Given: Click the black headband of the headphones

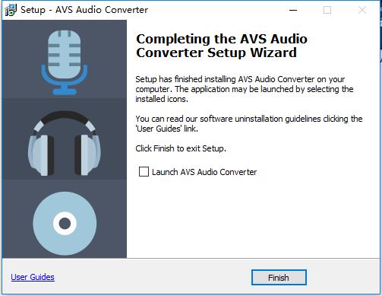Looking at the screenshot, I should (65, 119).
